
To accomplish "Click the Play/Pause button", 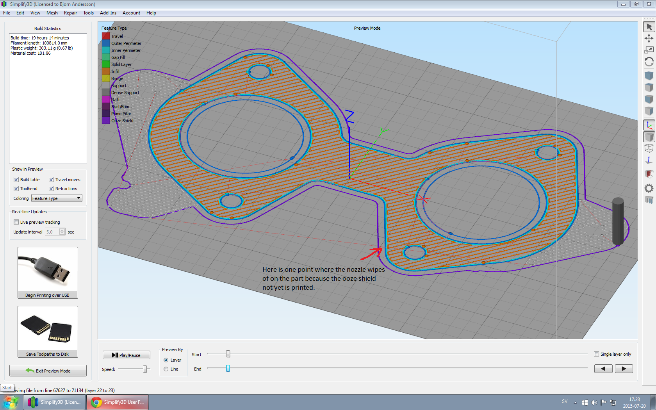I will tap(127, 355).
